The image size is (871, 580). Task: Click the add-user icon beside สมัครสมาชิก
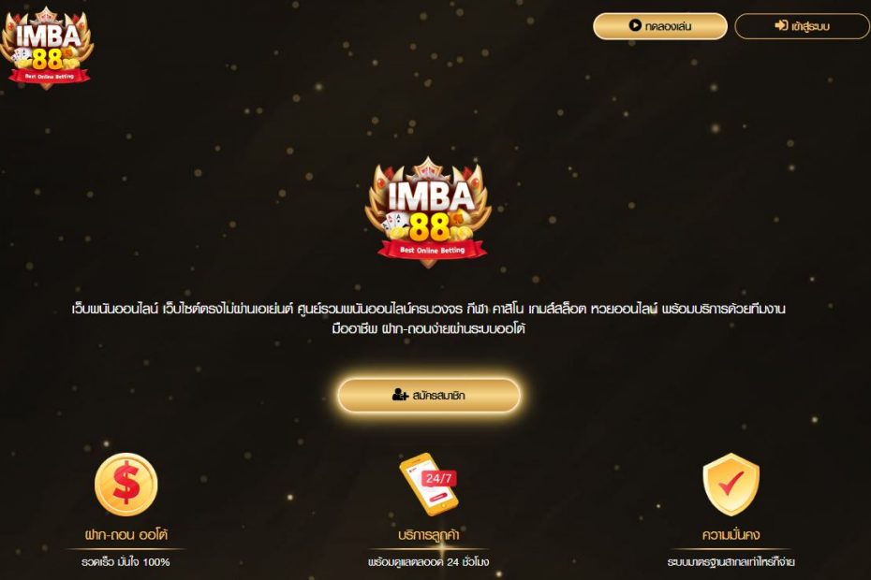[x=400, y=395]
